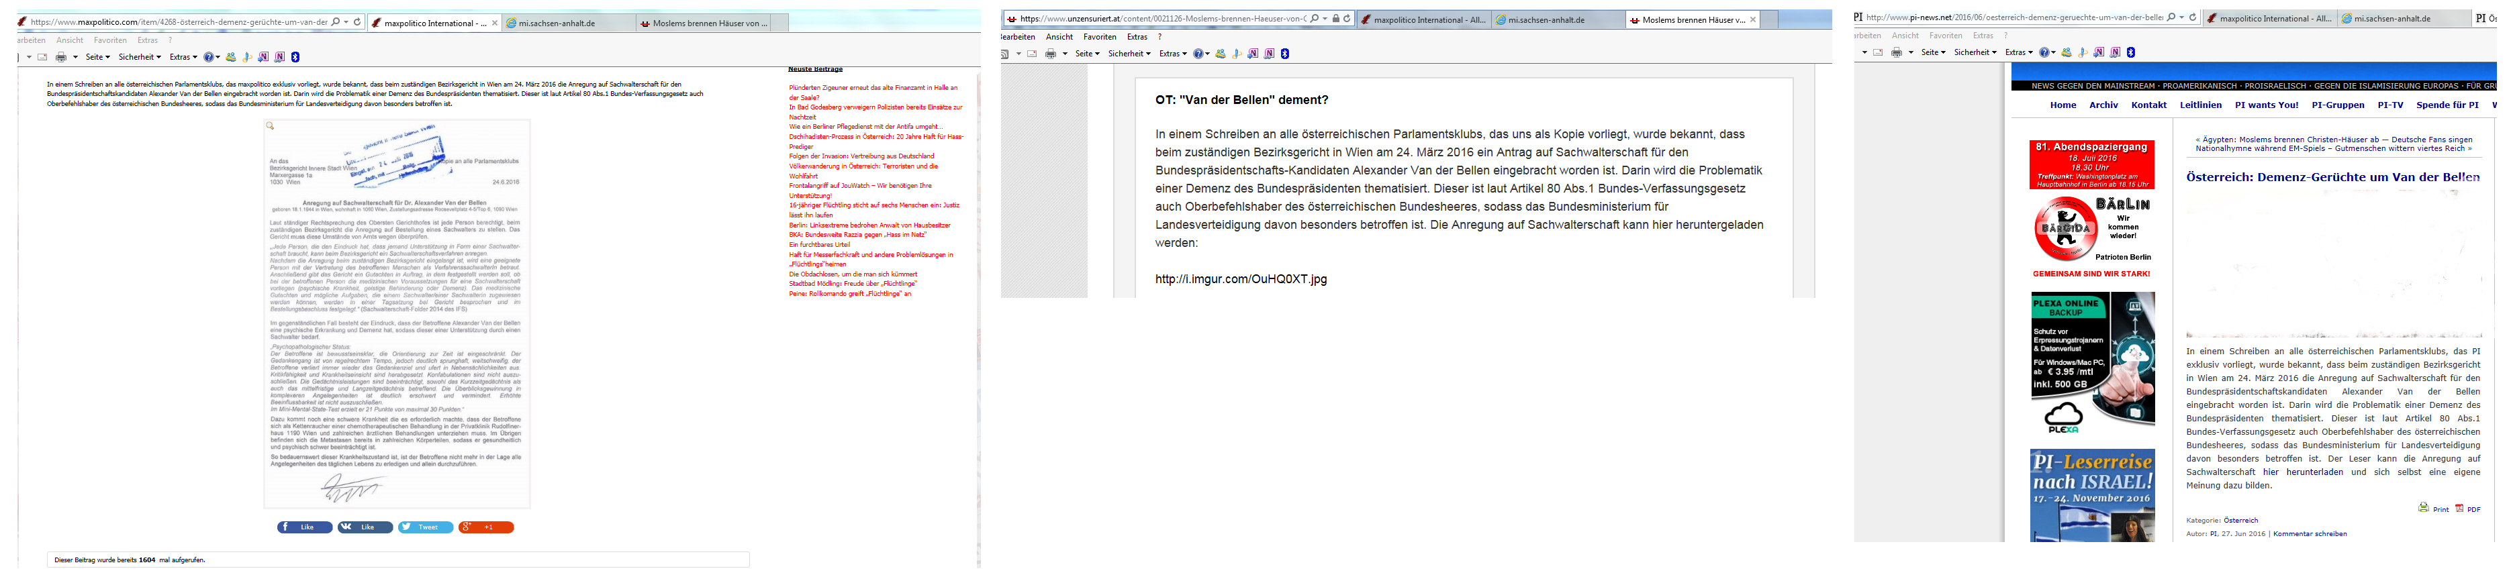Open the Favoriten menu in the unzensuriert.at window
The height and width of the screenshot is (581, 2511).
tap(1098, 37)
